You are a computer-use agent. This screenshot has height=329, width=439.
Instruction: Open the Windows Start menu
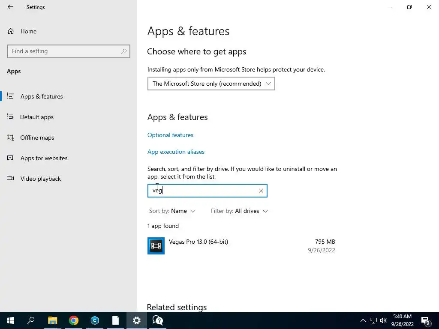(x=10, y=320)
